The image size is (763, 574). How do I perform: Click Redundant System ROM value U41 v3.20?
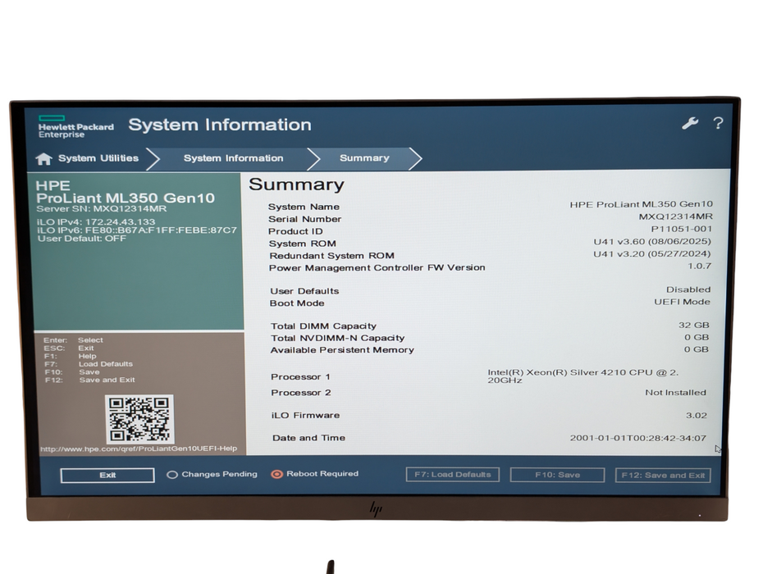pyautogui.click(x=652, y=253)
